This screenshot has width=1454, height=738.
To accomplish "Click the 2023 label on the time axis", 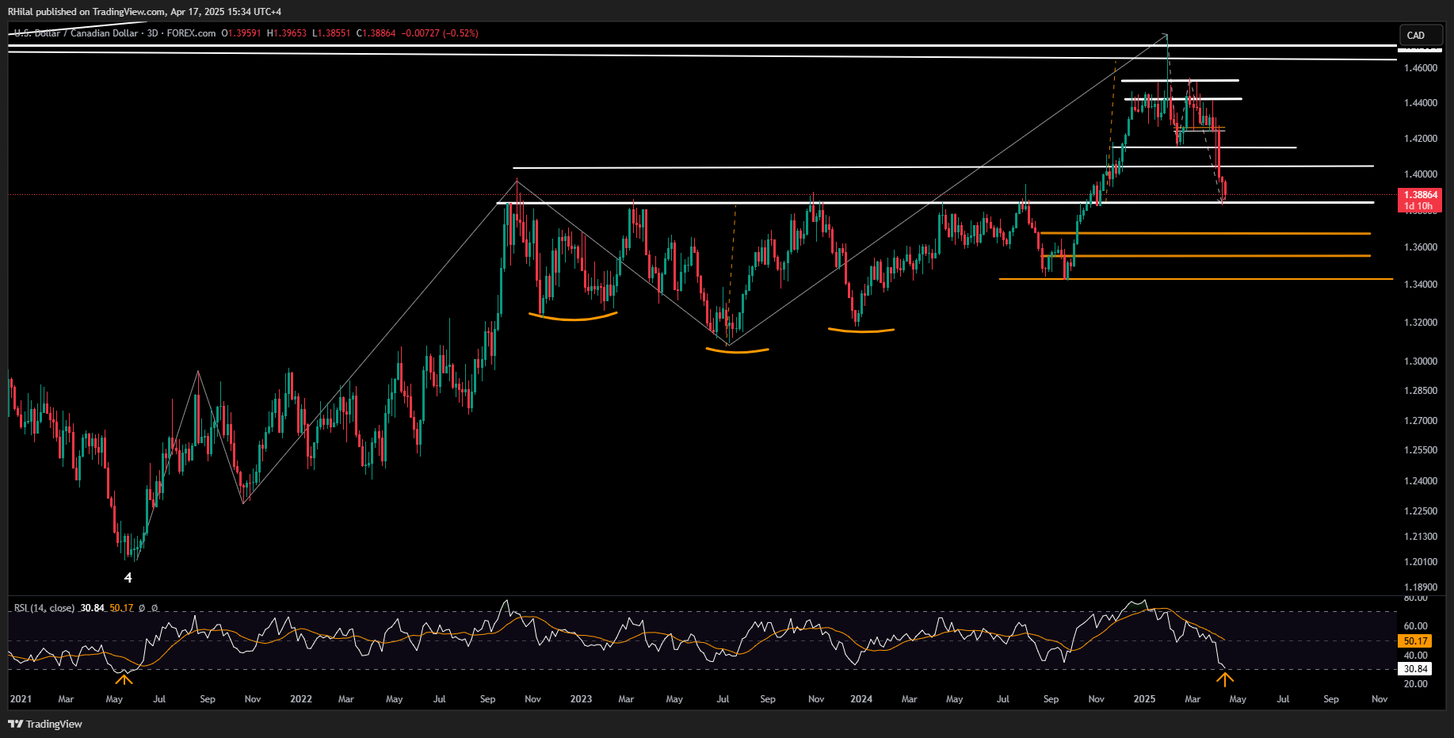I will pyautogui.click(x=581, y=699).
